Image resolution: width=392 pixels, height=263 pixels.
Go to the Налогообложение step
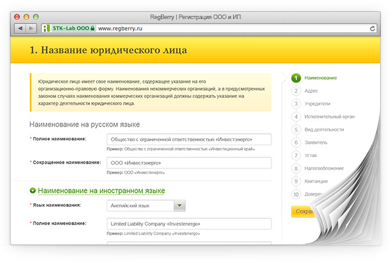[324, 168]
